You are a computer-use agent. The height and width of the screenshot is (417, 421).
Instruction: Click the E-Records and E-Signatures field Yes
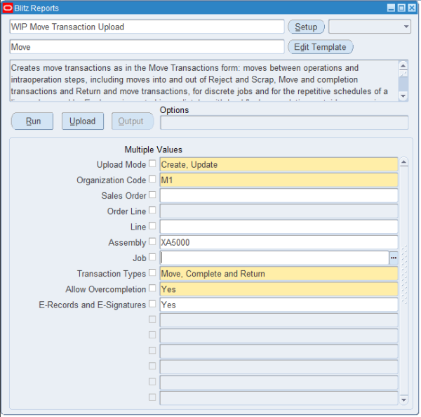[279, 305]
